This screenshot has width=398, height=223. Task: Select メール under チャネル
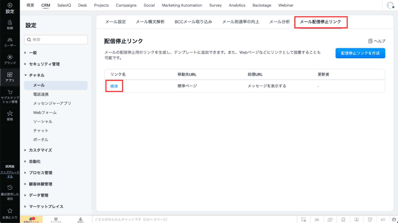[56, 85]
